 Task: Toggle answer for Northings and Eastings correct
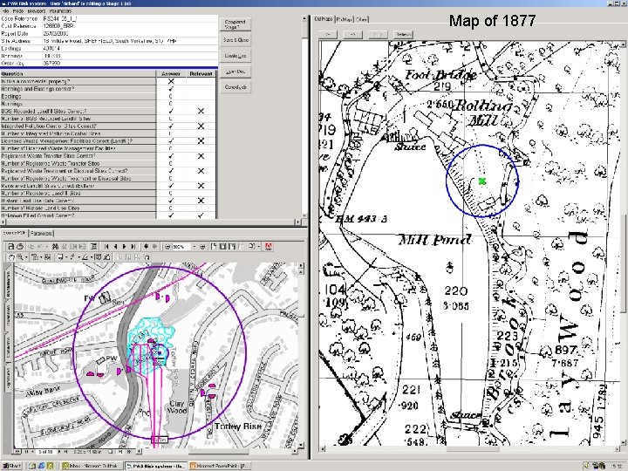pyautogui.click(x=172, y=88)
